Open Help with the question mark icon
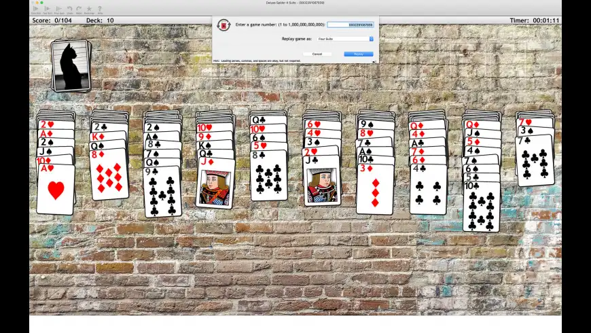This screenshot has width=591, height=333. 100,10
